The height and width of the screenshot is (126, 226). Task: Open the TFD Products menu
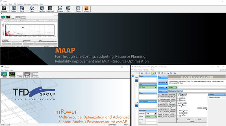[x=18, y=4]
